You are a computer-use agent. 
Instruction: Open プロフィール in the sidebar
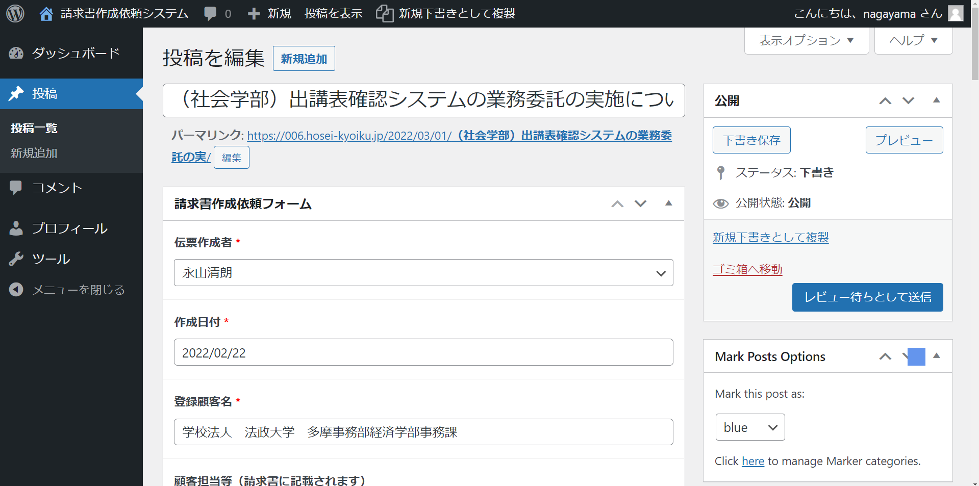(69, 228)
